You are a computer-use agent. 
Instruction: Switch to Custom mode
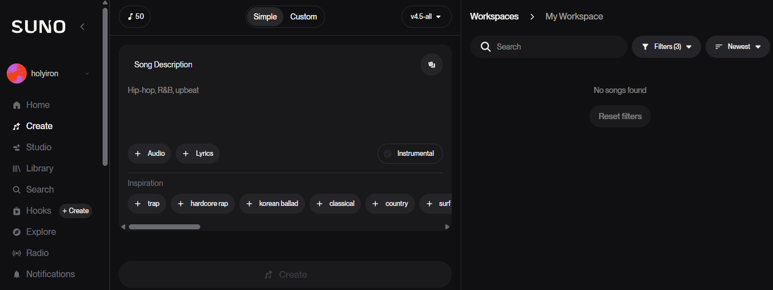click(303, 17)
